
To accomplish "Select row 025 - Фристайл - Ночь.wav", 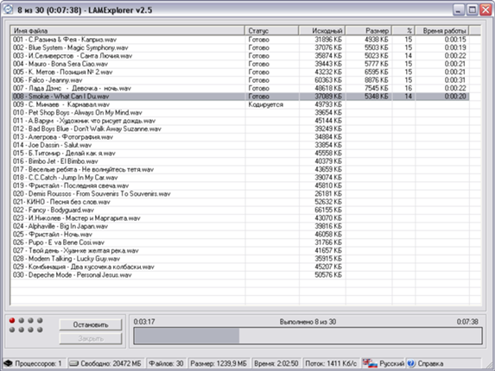I will click(x=240, y=234).
